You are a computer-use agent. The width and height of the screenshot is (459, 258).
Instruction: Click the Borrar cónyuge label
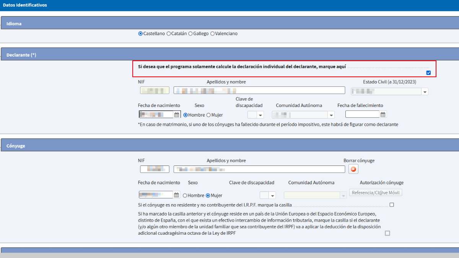(359, 161)
